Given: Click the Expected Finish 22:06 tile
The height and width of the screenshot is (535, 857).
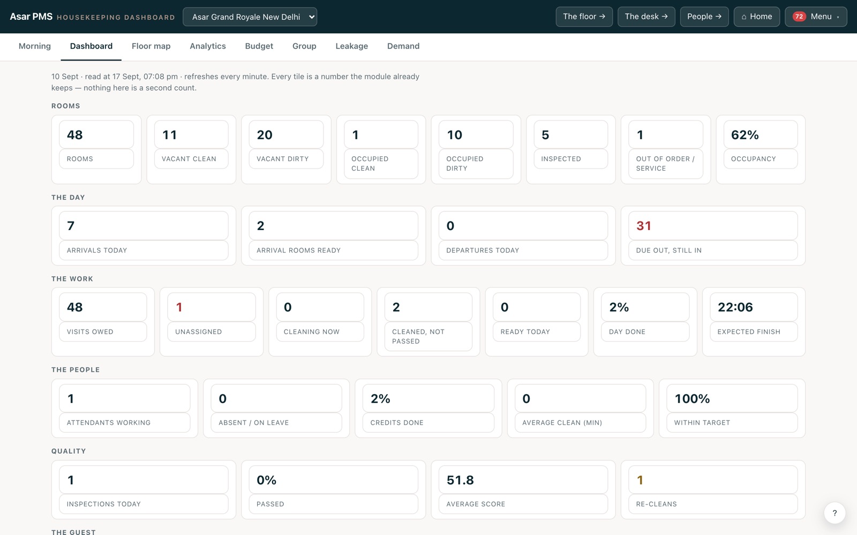Looking at the screenshot, I should coord(754,322).
